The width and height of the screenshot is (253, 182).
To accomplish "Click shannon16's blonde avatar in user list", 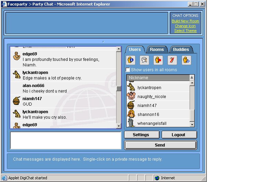I will point(131,114).
